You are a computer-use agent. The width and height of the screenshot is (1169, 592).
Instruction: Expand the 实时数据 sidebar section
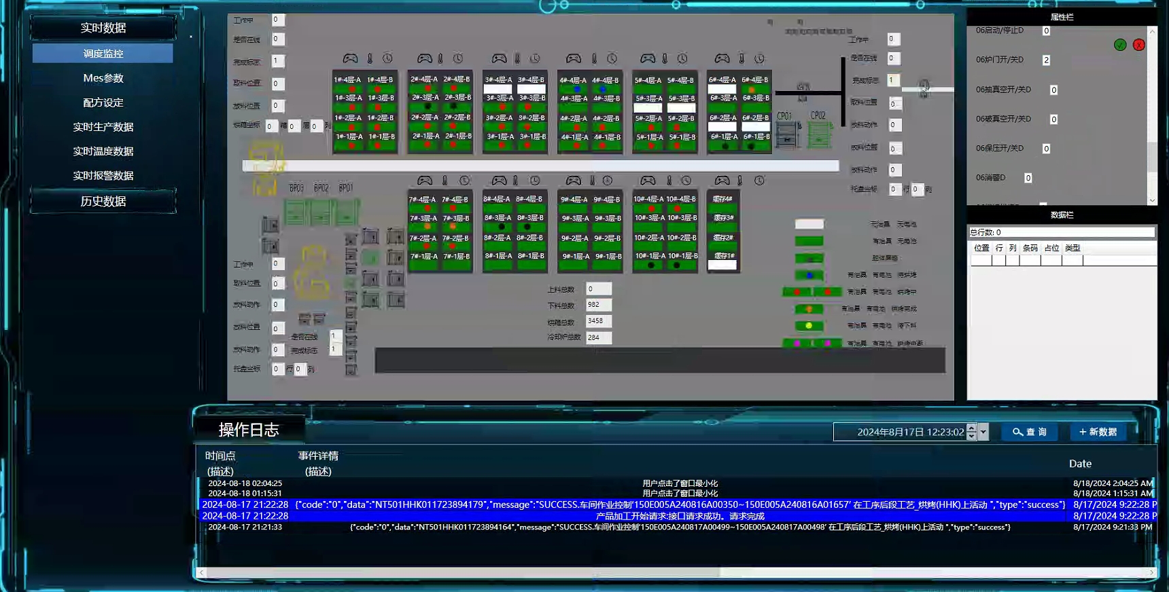coord(103,28)
